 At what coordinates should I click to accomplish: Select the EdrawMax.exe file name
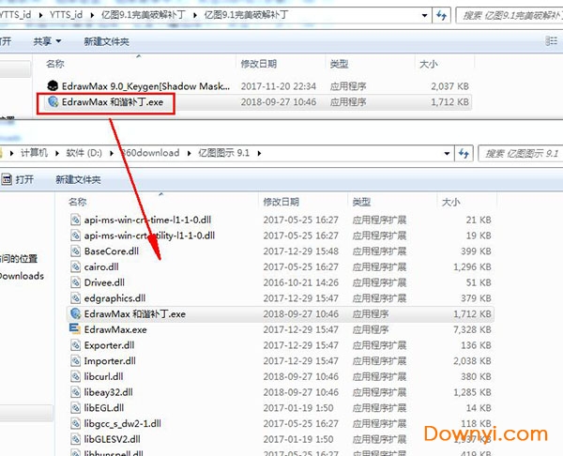115,329
